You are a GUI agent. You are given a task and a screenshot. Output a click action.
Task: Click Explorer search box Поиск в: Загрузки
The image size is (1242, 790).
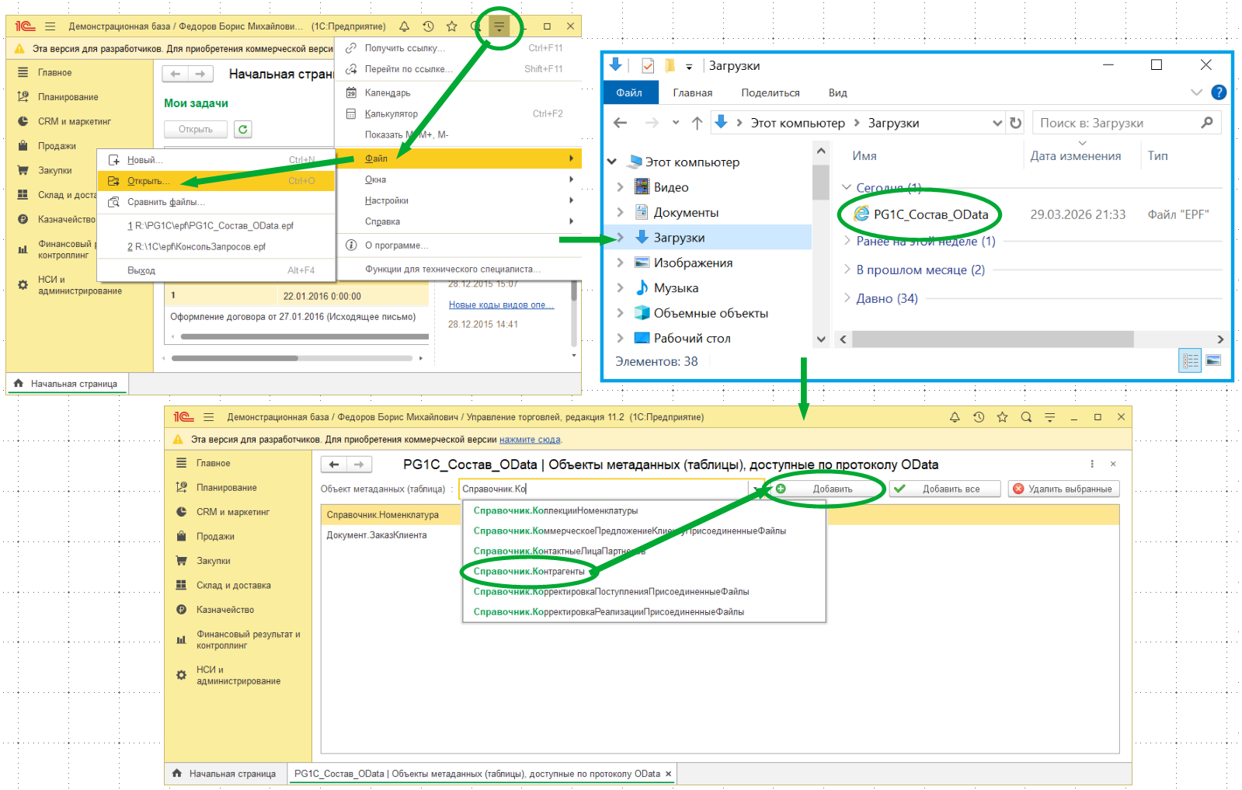pyautogui.click(x=1126, y=123)
